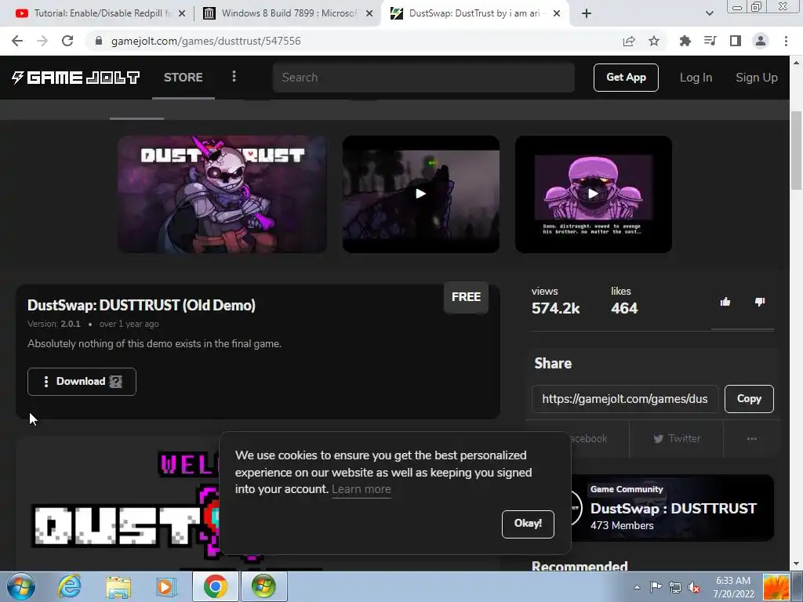The image size is (803, 602).
Task: Click the 464 likes count
Action: pos(624,308)
